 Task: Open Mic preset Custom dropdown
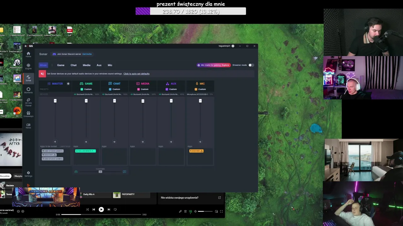(x=200, y=89)
